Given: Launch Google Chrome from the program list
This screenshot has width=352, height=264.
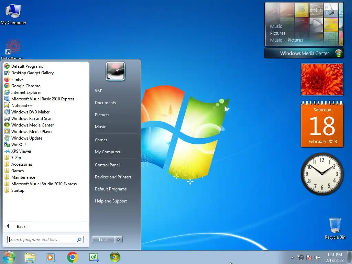Looking at the screenshot, I should click(x=22, y=86).
